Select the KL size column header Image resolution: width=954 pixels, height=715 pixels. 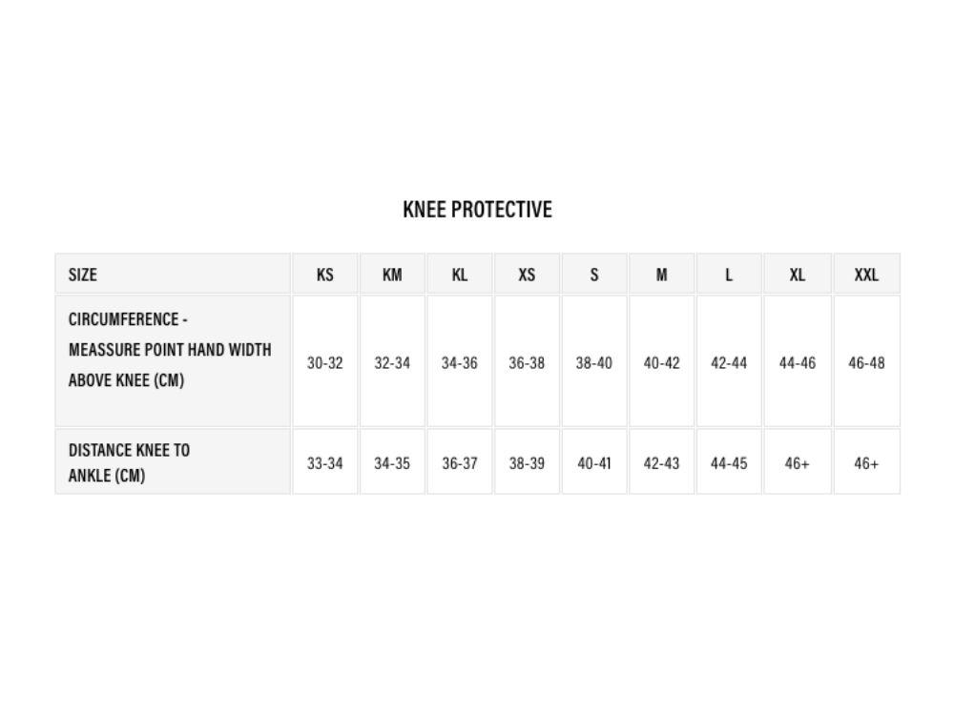tap(460, 275)
